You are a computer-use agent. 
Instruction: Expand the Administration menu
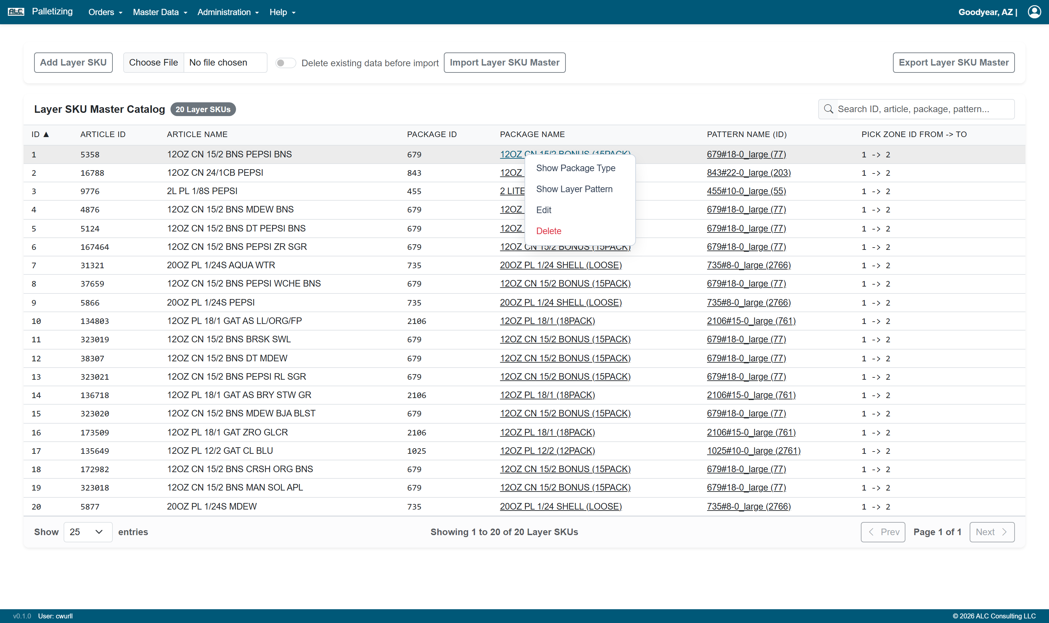pos(228,12)
